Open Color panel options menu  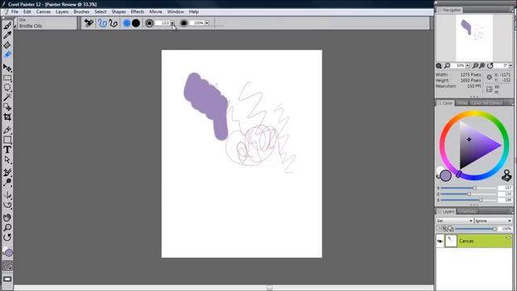tap(511, 103)
